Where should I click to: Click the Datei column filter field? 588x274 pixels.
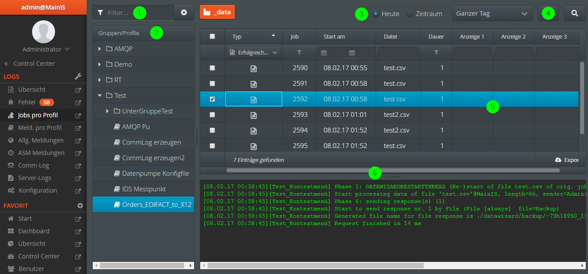(398, 52)
